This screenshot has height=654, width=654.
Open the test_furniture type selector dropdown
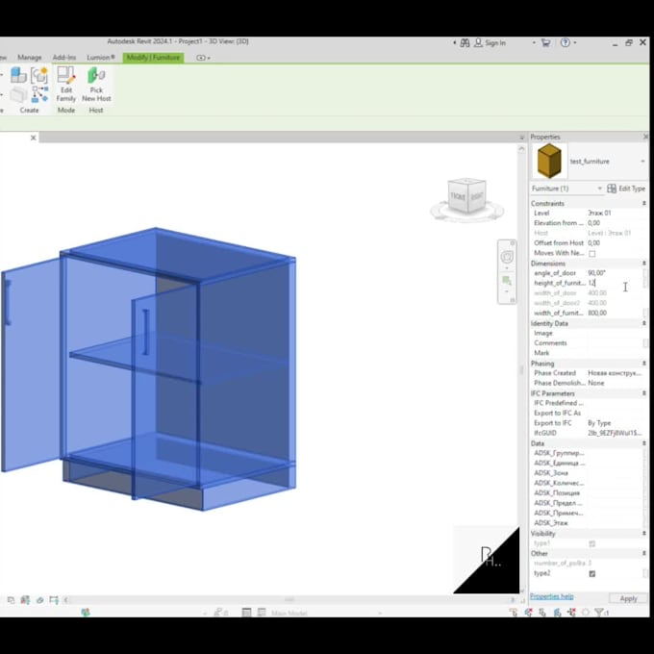pos(642,162)
